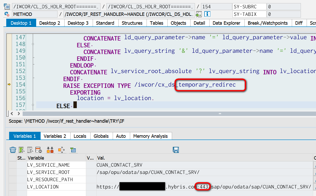Click the first /IWCOR/CL_DS_HDLR_ROOT program field
316x196 pixels.
[56, 7]
